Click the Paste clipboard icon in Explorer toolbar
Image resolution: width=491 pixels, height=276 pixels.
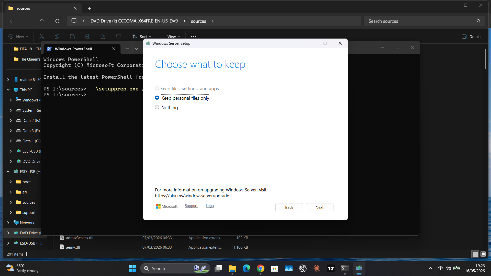[x=72, y=37]
